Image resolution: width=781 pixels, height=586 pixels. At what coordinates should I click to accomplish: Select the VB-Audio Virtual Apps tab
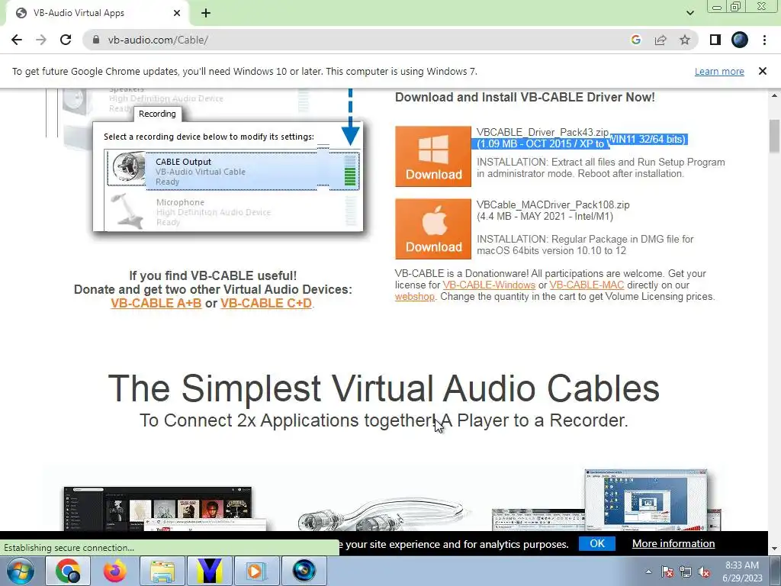click(98, 14)
